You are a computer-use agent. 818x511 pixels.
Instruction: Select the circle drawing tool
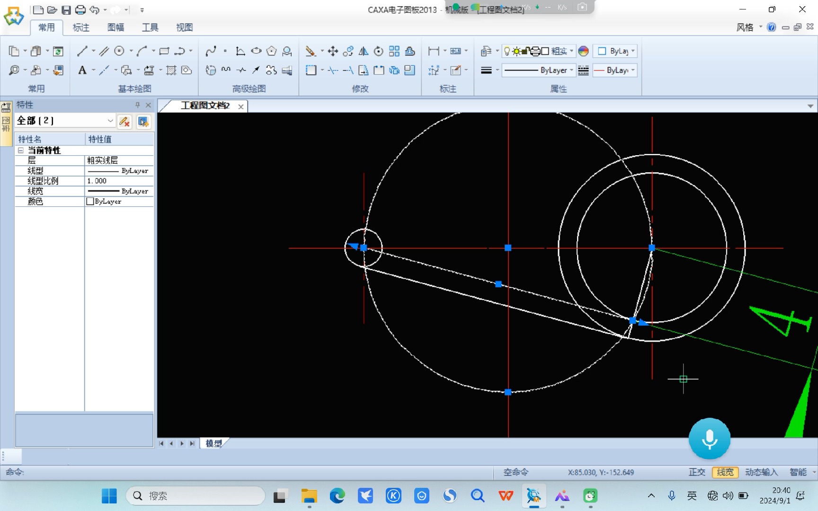(119, 51)
